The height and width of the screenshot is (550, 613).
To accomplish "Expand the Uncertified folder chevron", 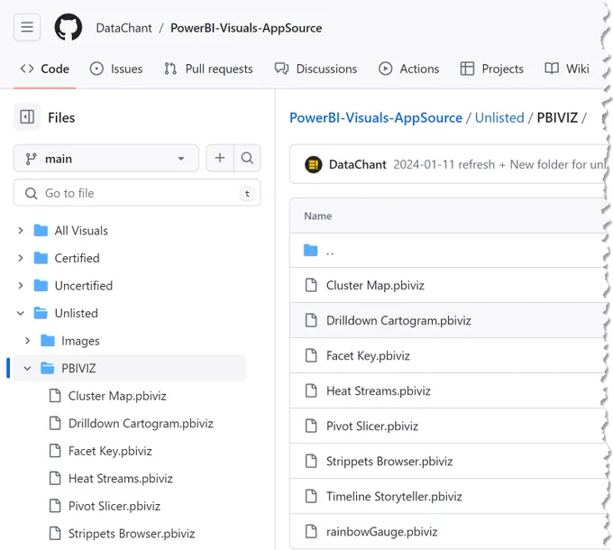I will click(x=21, y=286).
